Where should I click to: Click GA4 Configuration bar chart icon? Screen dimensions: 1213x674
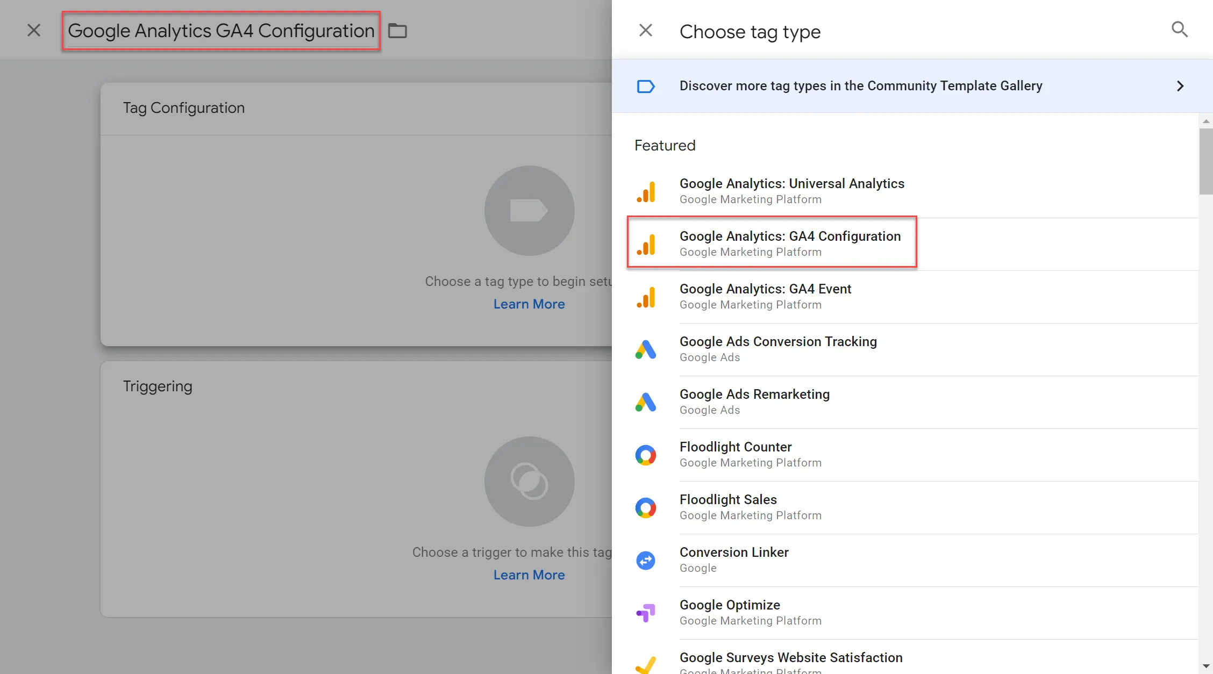coord(646,244)
